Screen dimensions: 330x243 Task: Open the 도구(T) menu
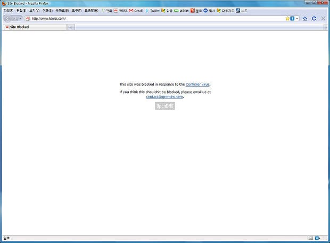pos(77,11)
